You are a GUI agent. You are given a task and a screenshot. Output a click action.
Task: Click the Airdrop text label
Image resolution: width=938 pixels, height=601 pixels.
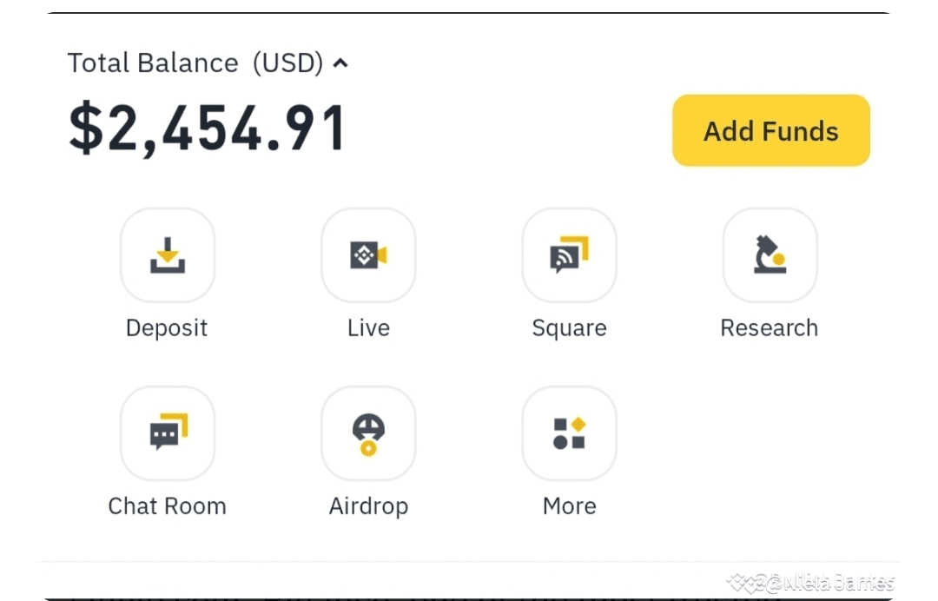pyautogui.click(x=368, y=506)
